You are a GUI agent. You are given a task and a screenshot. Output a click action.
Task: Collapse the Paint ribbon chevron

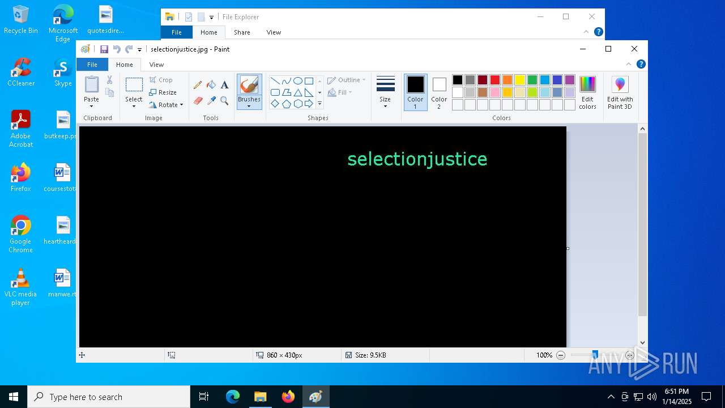pyautogui.click(x=629, y=64)
